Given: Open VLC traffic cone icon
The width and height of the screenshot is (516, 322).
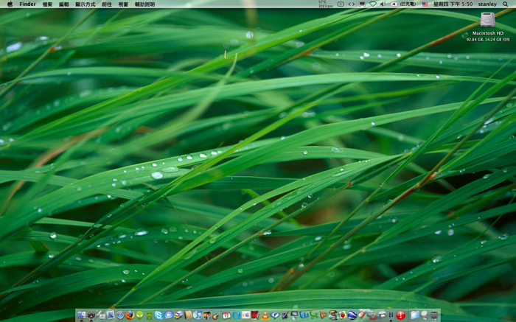Looking at the screenshot, I should pyautogui.click(x=265, y=315).
